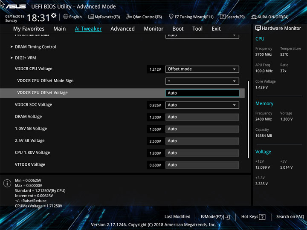Open the Advanced tab
Screen dimensions: 307x230
point(122,29)
